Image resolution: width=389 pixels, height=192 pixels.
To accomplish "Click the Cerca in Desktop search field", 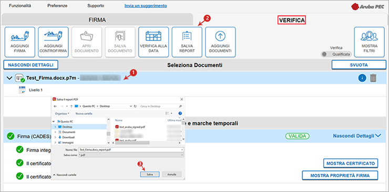I will click(161, 106).
